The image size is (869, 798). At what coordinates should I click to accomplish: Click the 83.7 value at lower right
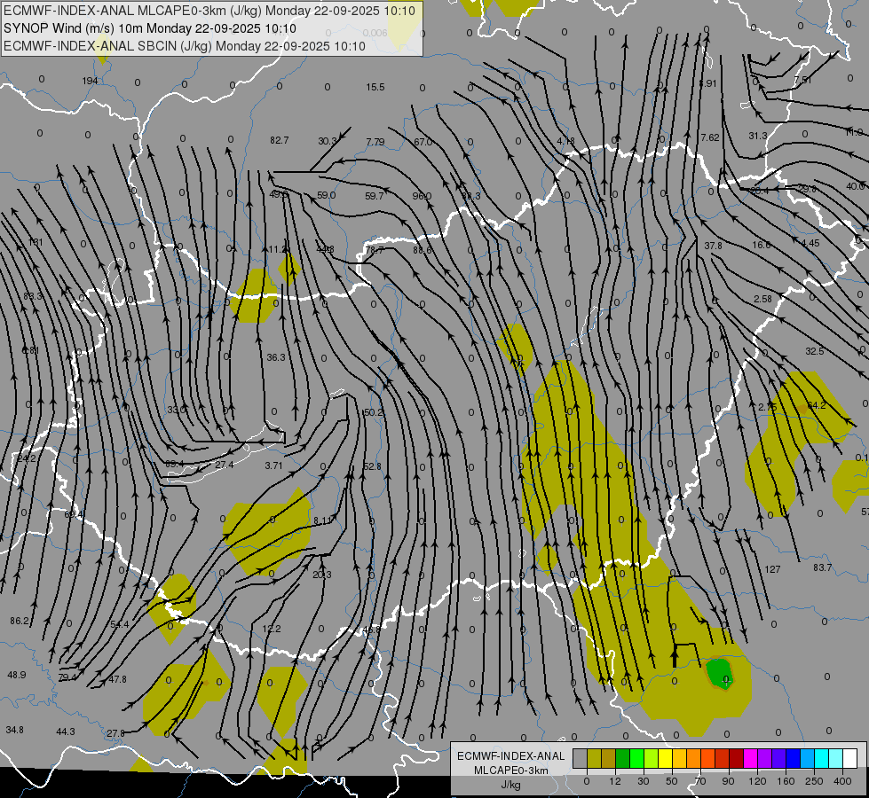point(822,567)
